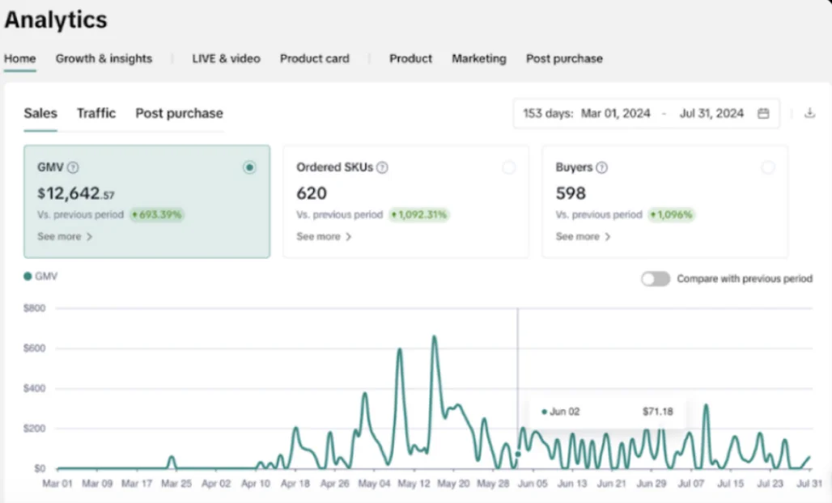Expand See more under GMV
The width and height of the screenshot is (832, 503).
pyautogui.click(x=65, y=237)
